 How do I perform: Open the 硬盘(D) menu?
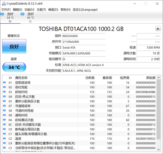(x=53, y=10)
